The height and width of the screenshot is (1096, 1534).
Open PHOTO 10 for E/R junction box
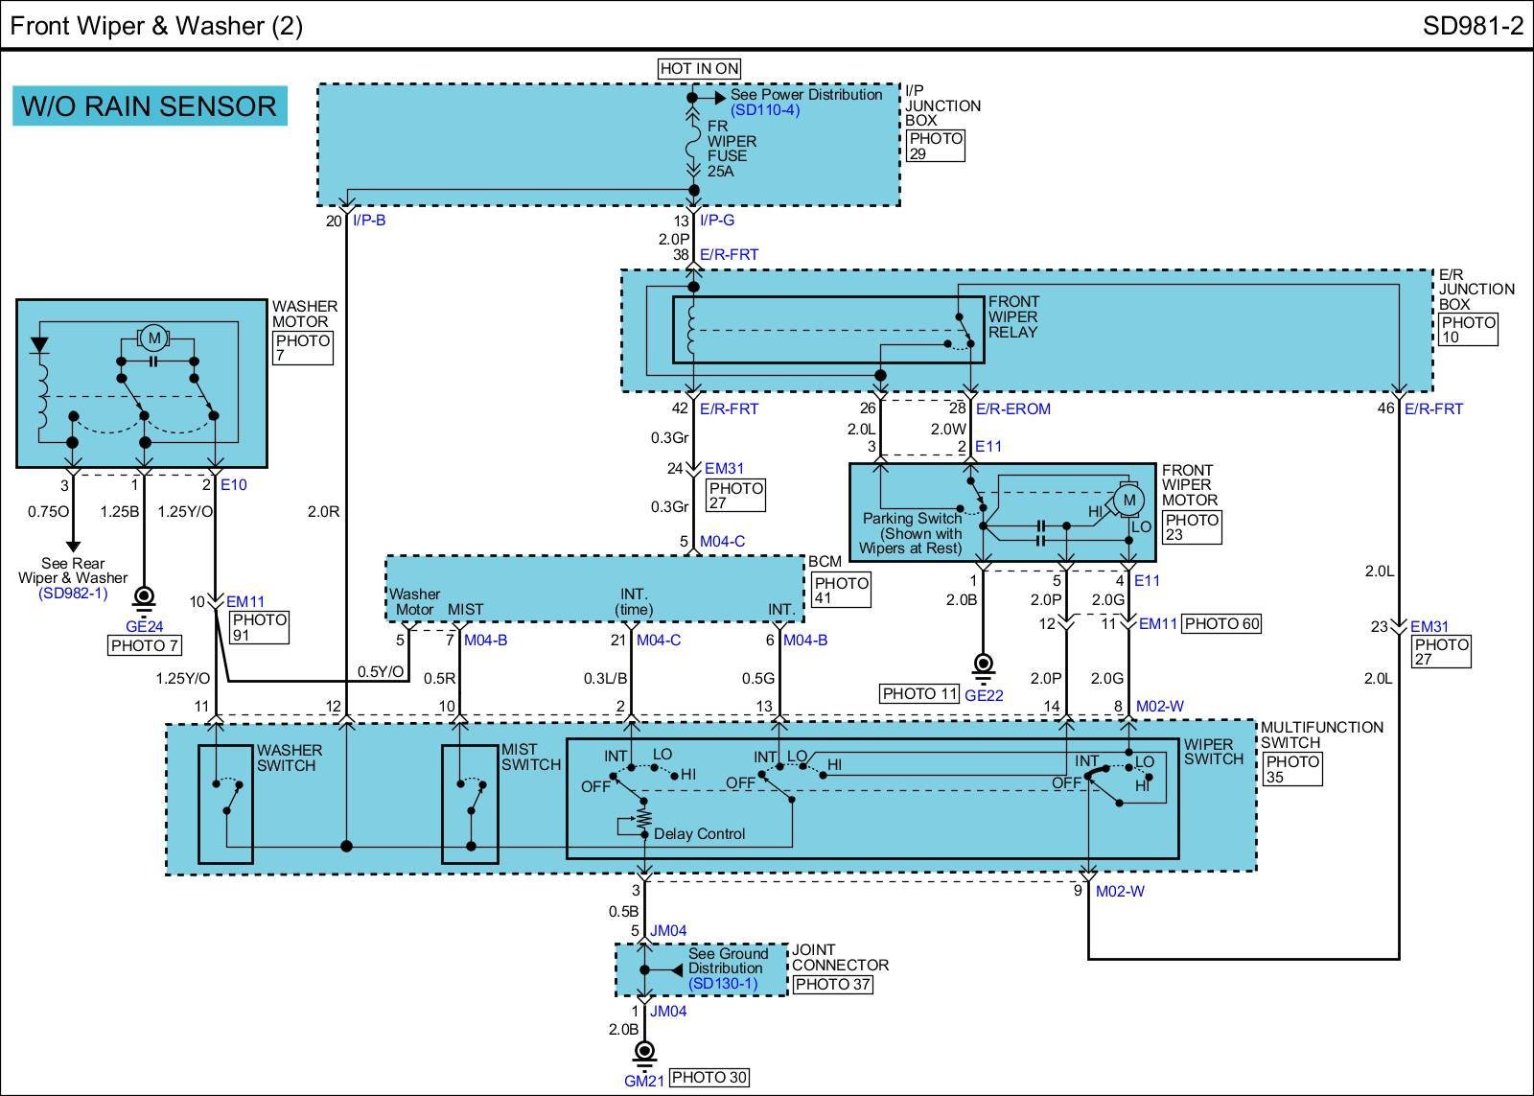tap(1469, 330)
